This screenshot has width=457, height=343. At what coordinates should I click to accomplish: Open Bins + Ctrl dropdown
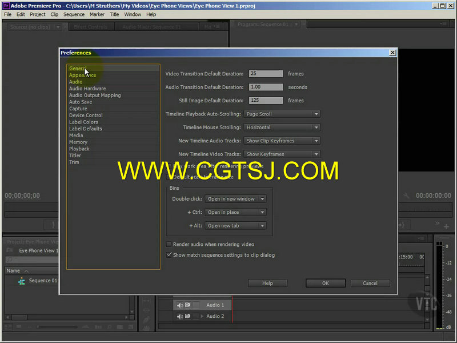coord(235,212)
